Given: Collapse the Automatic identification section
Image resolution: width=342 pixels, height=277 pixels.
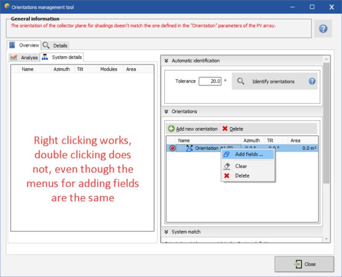Looking at the screenshot, I should [166, 61].
